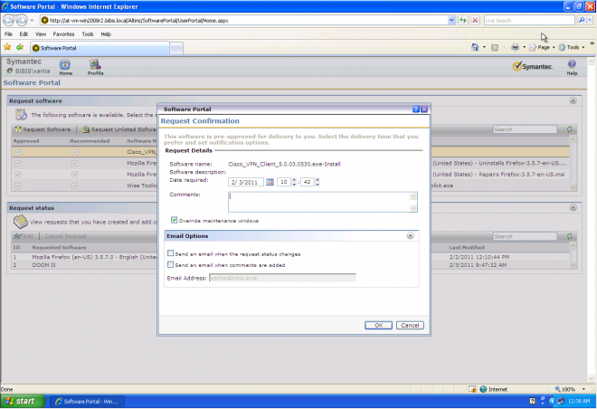This screenshot has height=409, width=597.
Task: Click the hour stepper arrows
Action: tap(294, 182)
